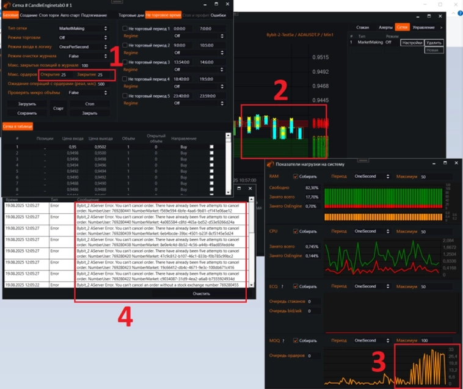Image resolution: width=463 pixels, height=389 pixels.
Task: Click the Старт button
Action: pos(58,108)
